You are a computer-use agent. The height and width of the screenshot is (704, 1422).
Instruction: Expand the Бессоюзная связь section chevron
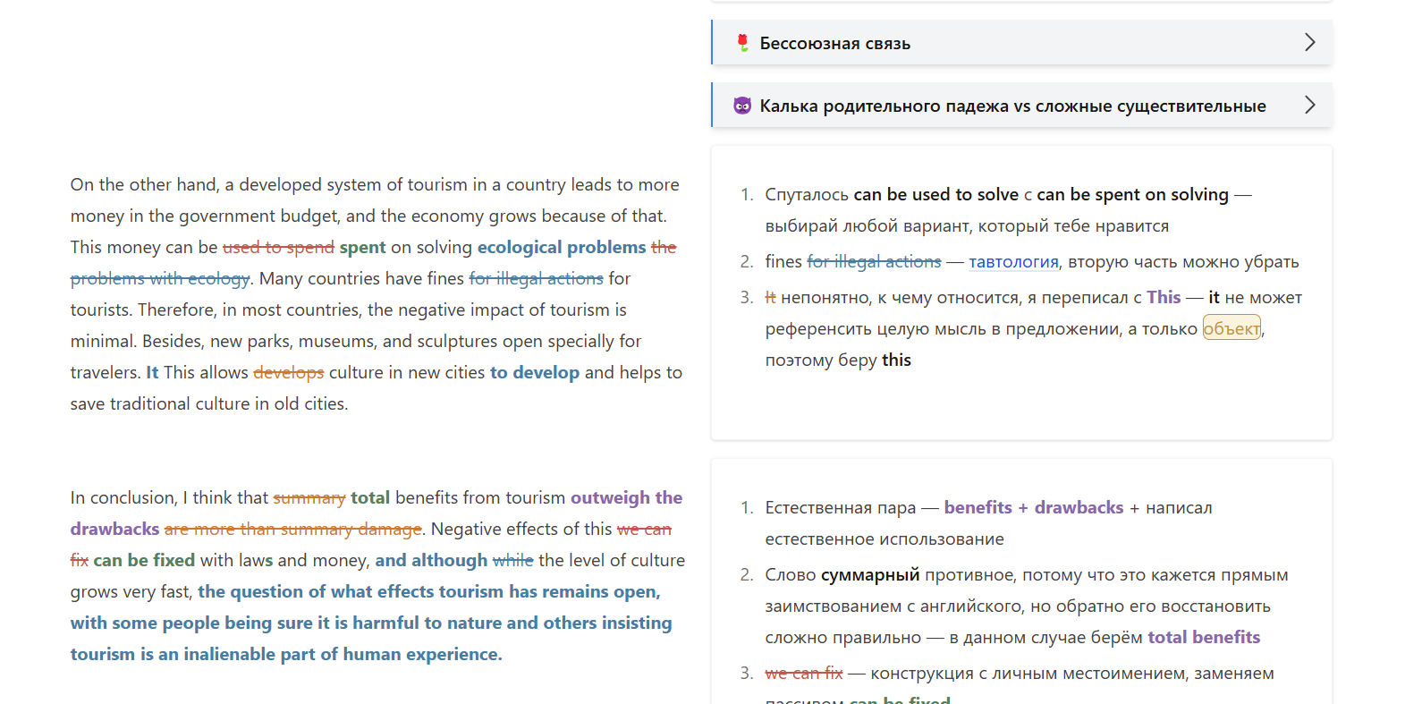tap(1309, 42)
